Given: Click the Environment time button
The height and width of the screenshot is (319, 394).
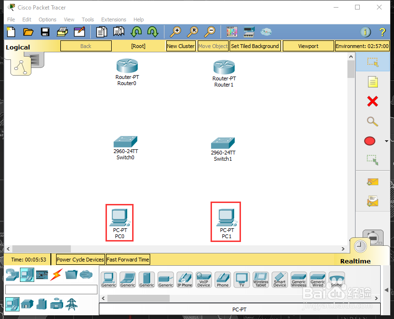Looking at the screenshot, I should (x=362, y=46).
